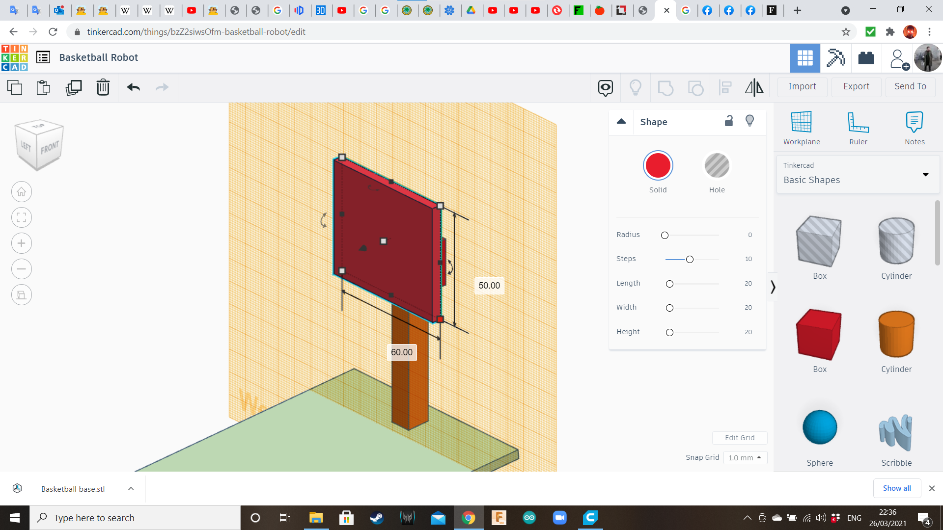The height and width of the screenshot is (530, 943).
Task: Set the shape to Hole
Action: (717, 166)
